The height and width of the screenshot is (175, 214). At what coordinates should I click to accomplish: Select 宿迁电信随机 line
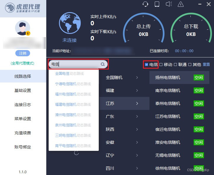coord(179,129)
